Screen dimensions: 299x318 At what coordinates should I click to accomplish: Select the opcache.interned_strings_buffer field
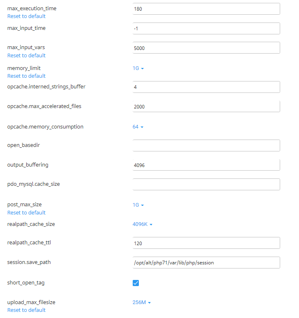pos(206,87)
